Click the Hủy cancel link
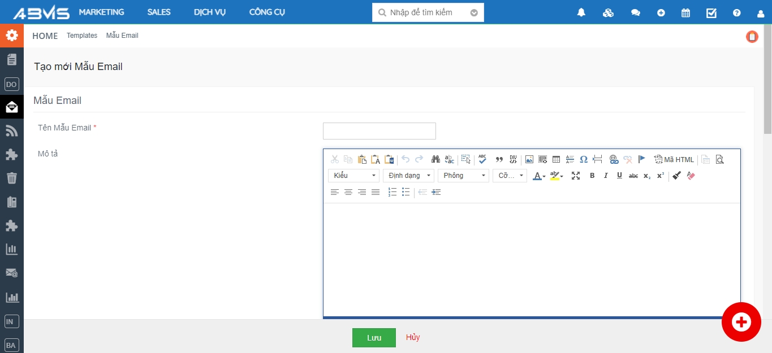The image size is (772, 353). point(413,337)
